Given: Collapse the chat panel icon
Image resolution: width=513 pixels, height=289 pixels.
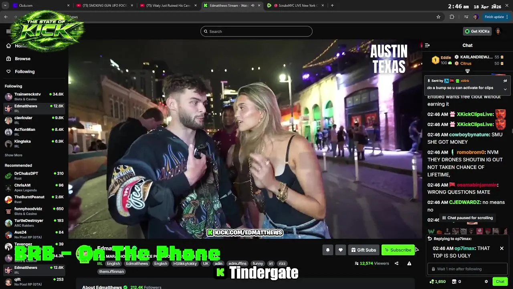Looking at the screenshot, I should click(427, 45).
